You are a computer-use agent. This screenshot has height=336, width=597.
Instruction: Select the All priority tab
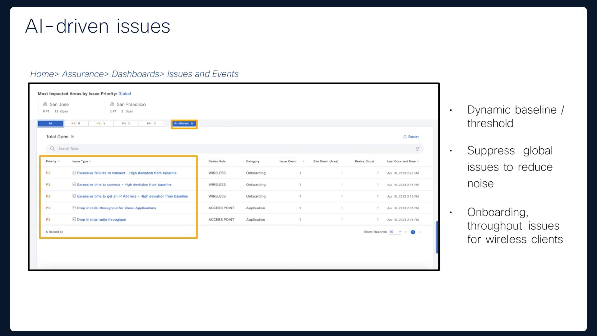pyautogui.click(x=51, y=124)
